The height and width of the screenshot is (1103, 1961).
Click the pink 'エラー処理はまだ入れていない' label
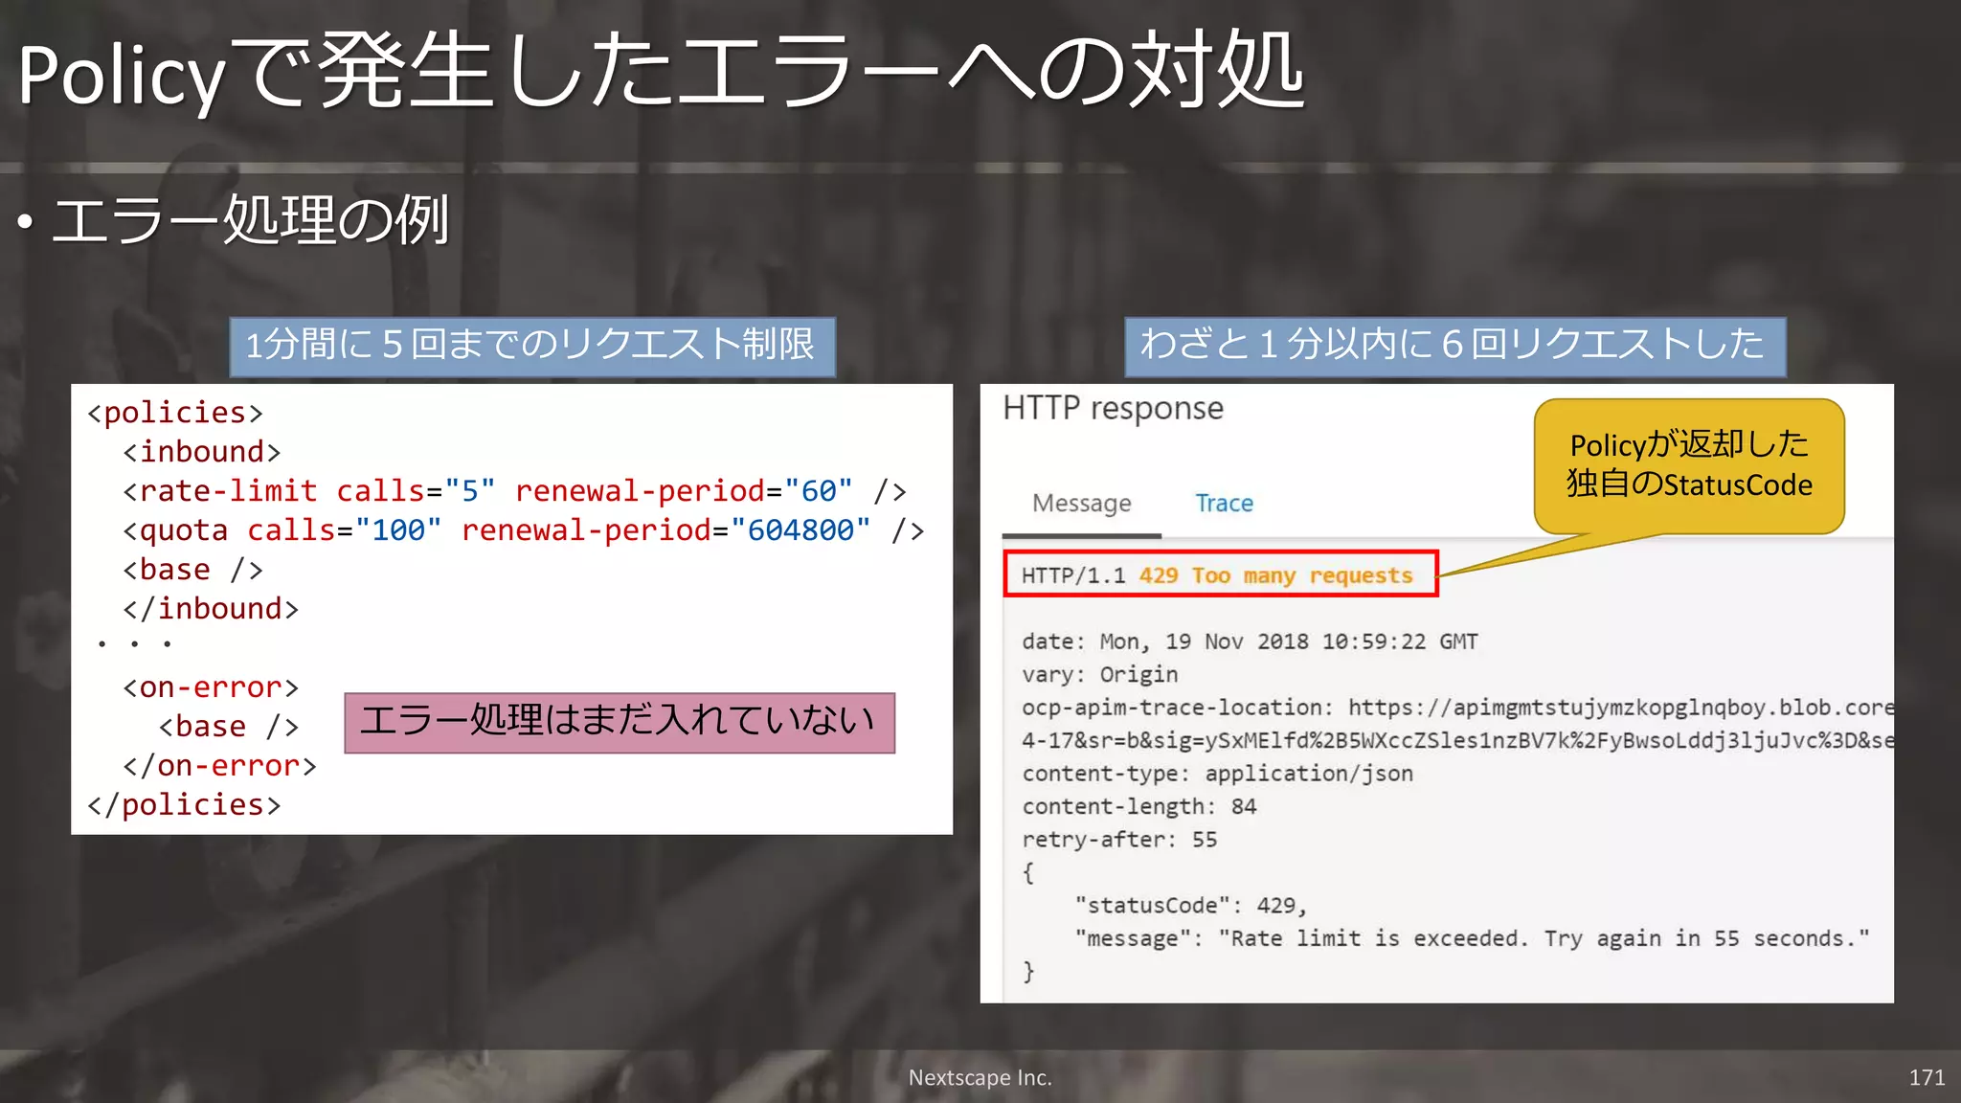point(620,722)
